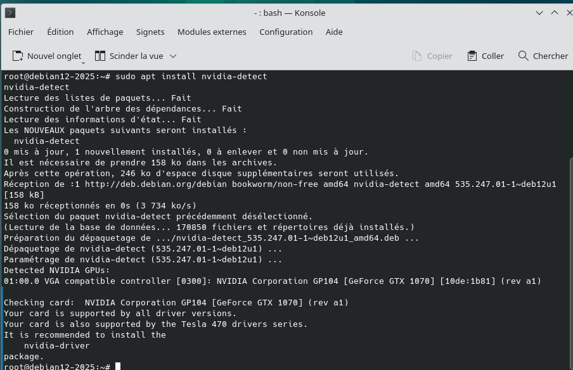Open the Modules externes menu
This screenshot has height=370, width=573.
212,32
